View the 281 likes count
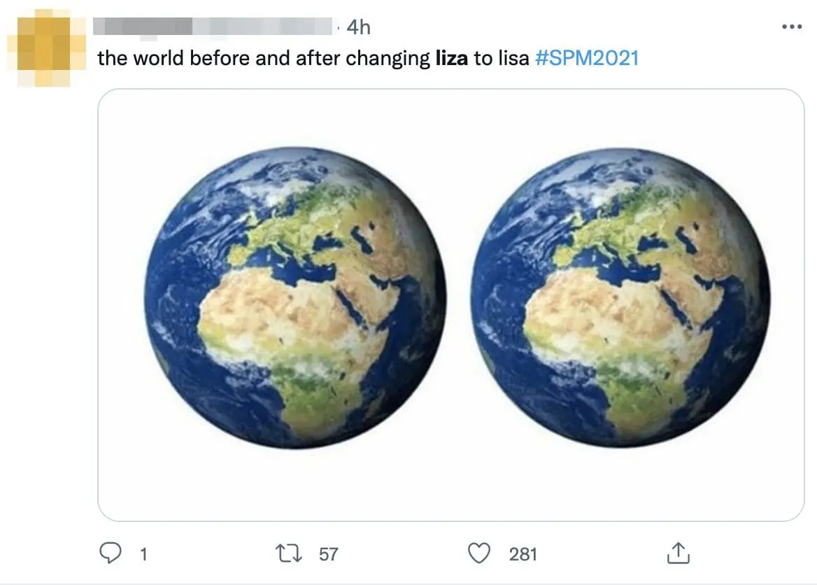Viewport: 817px width, 585px height. pyautogui.click(x=523, y=555)
